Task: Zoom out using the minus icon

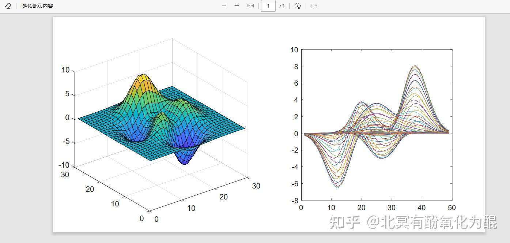Action: pos(224,6)
